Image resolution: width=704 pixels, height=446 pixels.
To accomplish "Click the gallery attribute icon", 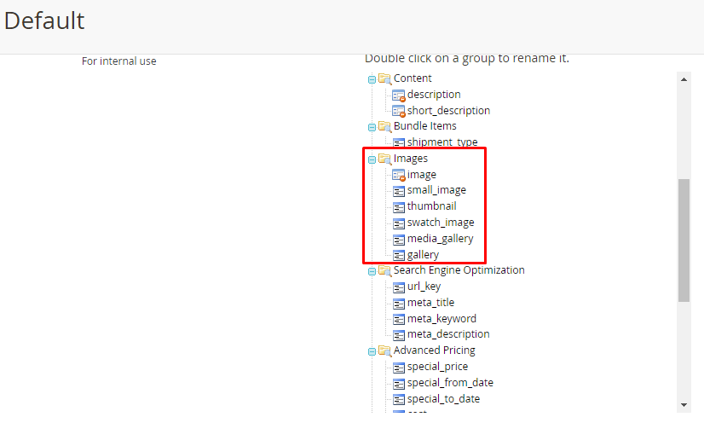I will click(x=399, y=256).
